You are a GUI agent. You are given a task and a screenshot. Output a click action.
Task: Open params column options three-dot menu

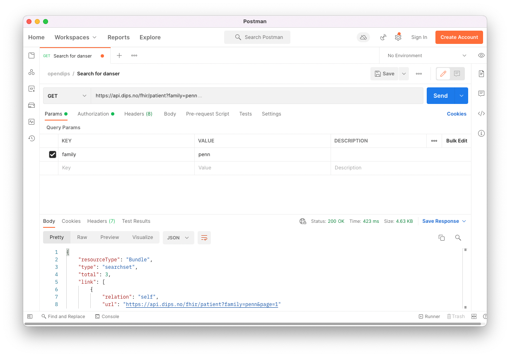click(434, 141)
